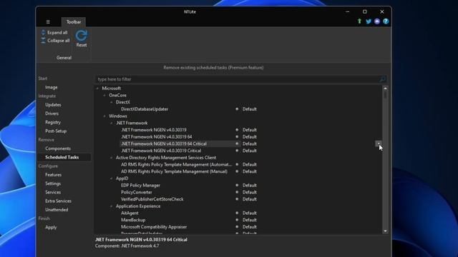Toggle state dot for MareBackup
This screenshot has width=458, height=257.
[237, 220]
